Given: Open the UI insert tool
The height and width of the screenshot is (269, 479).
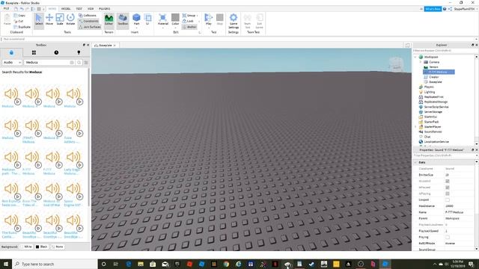Looking at the screenshot, I should pyautogui.click(x=148, y=19).
